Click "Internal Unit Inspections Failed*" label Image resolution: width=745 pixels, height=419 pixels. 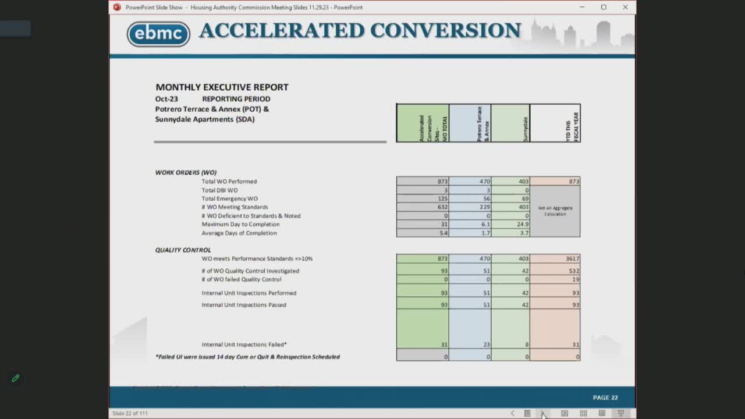(x=244, y=345)
